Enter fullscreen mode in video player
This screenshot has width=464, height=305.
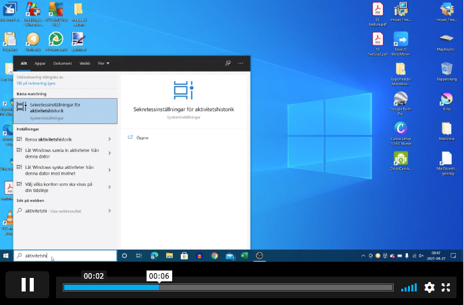446,287
